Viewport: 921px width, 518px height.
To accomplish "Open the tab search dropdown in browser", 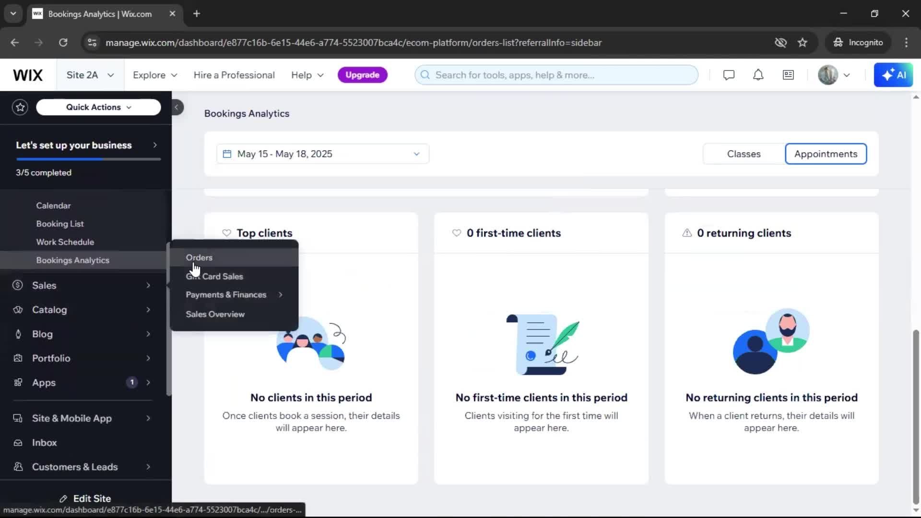I will 13,14.
